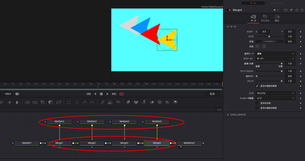Click the サイズ slider handle
This screenshot has width=305, height=161.
pos(269,37)
